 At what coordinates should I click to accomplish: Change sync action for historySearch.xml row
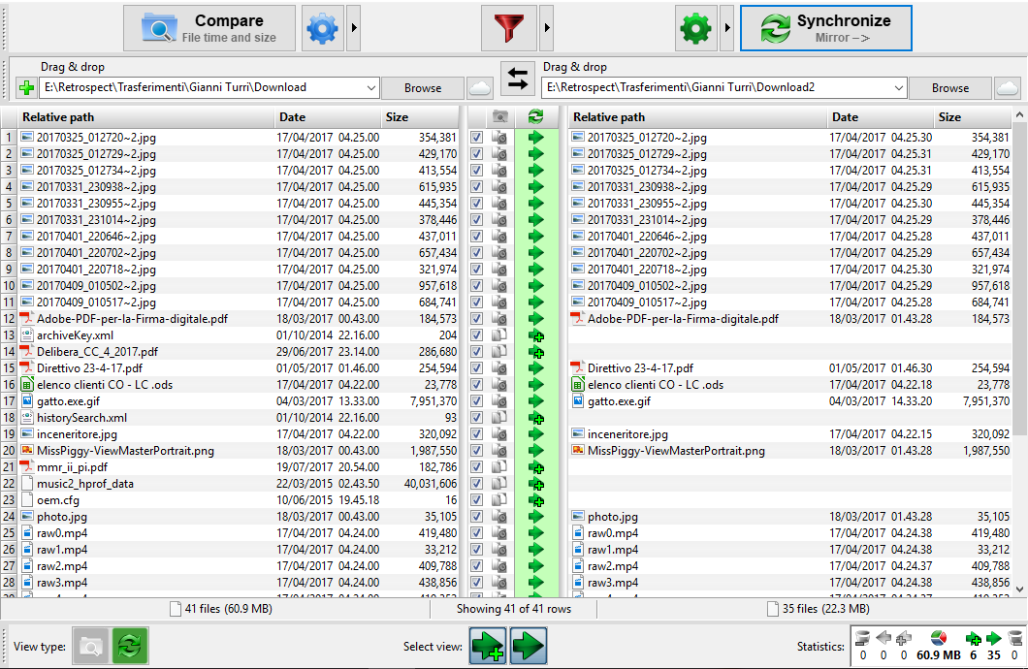point(537,418)
